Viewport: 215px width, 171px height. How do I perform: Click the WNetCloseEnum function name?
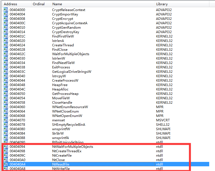pyautogui.click(x=65, y=111)
